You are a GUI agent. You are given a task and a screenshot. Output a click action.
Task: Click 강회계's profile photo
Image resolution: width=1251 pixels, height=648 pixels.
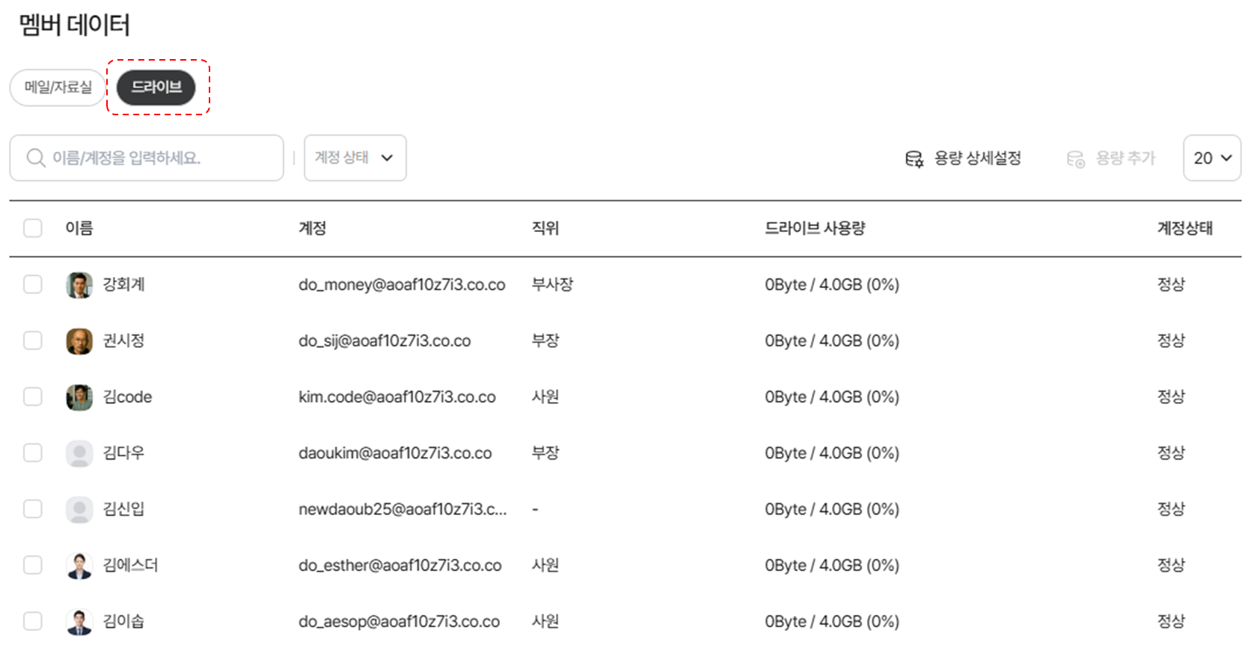click(x=79, y=285)
